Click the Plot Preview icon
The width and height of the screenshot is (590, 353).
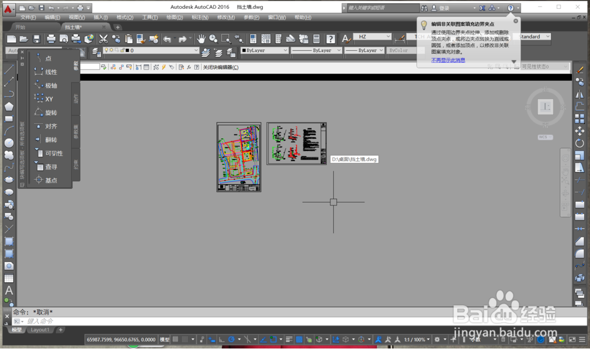(64, 39)
